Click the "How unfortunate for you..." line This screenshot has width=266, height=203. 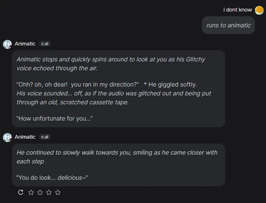click(55, 119)
